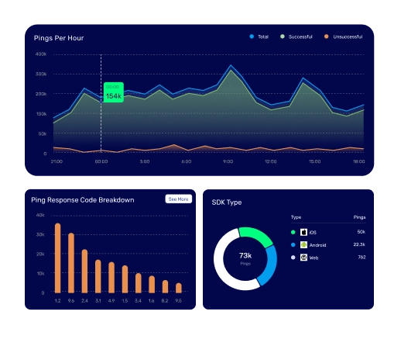This screenshot has height=346, width=401.
Task: Select the bar labeled 3.4
Action: coord(139,283)
